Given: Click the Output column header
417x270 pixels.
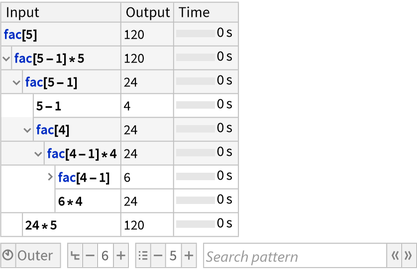Looking at the screenshot, I should pos(147,12).
